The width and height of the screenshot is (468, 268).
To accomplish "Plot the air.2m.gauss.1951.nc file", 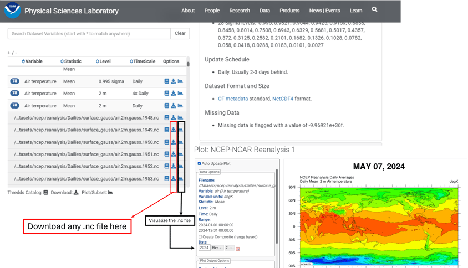I will pyautogui.click(x=181, y=154).
